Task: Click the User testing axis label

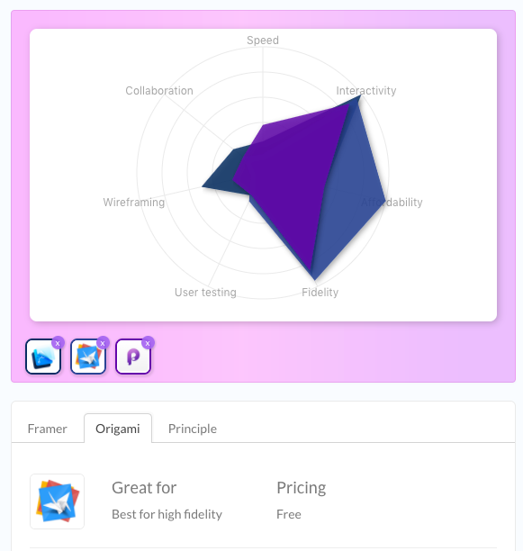Action: point(205,293)
